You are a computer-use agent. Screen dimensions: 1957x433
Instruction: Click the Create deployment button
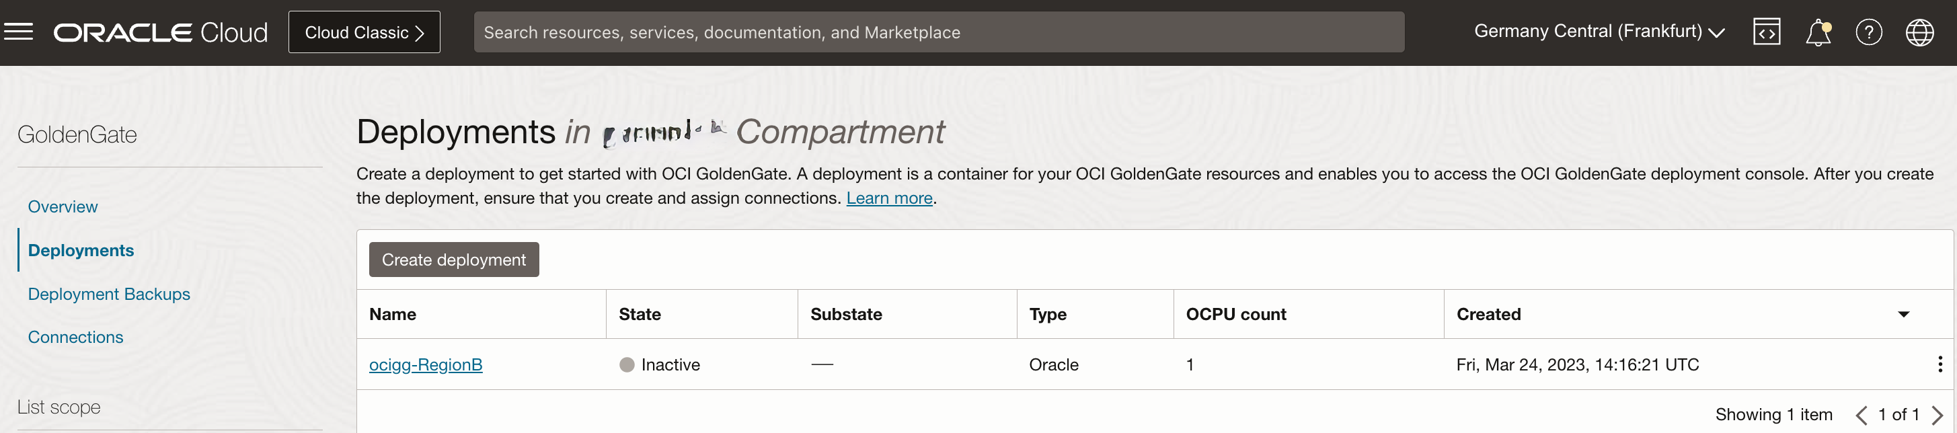pyautogui.click(x=453, y=259)
